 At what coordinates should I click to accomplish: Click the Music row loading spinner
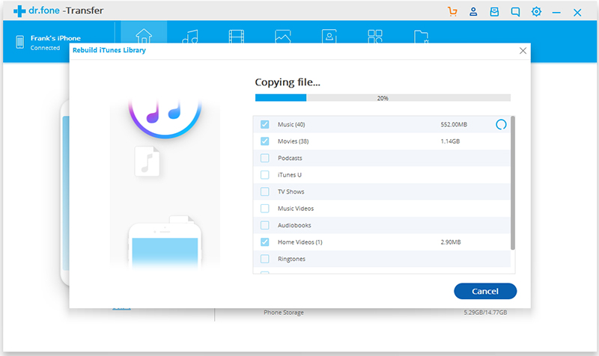point(501,124)
